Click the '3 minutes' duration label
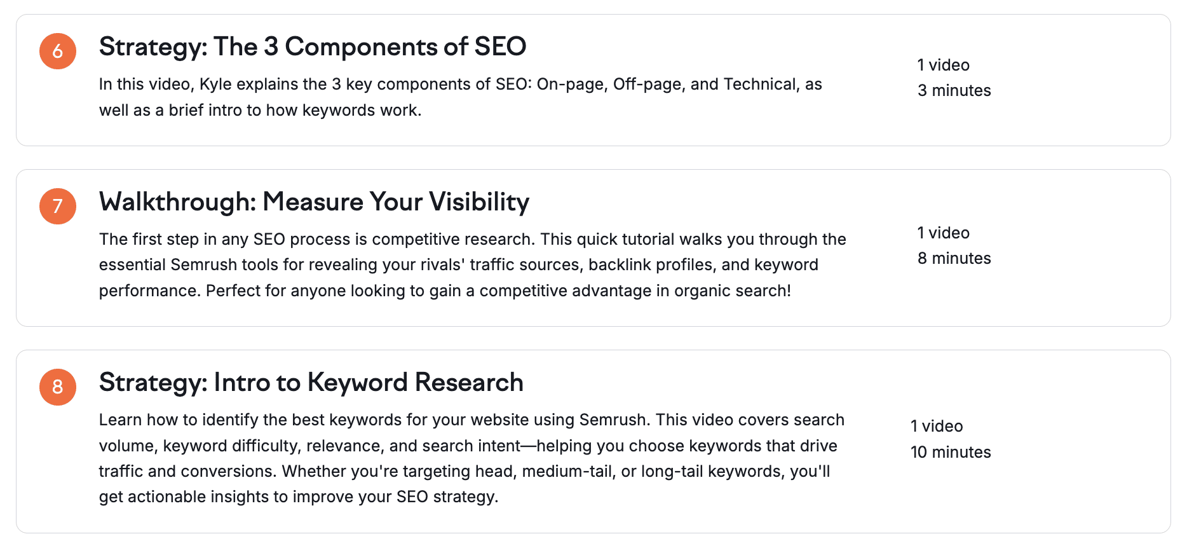The height and width of the screenshot is (548, 1187). [954, 91]
